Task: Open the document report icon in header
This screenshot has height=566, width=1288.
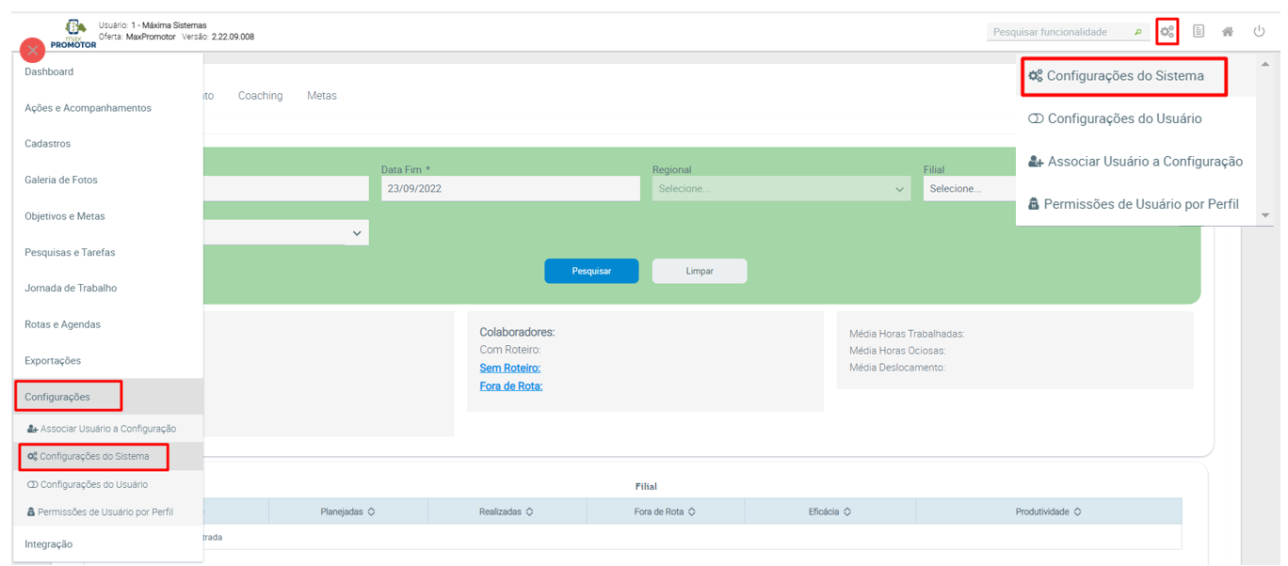Action: coord(1198,32)
